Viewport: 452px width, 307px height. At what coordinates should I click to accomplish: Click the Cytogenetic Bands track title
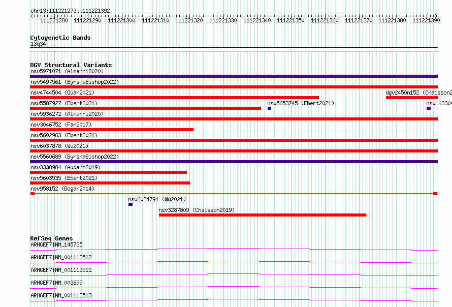pyautogui.click(x=60, y=38)
